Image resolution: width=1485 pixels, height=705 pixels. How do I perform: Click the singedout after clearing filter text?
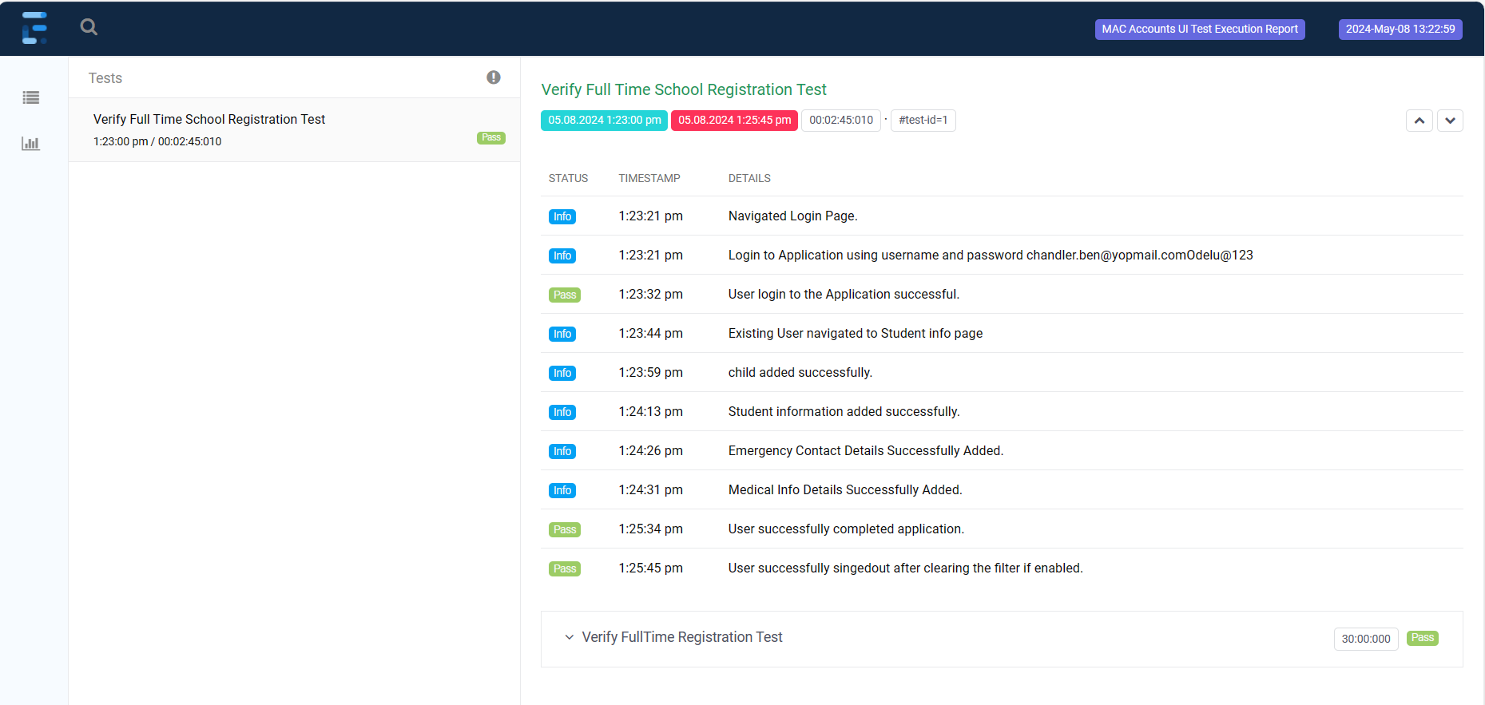[906, 568]
